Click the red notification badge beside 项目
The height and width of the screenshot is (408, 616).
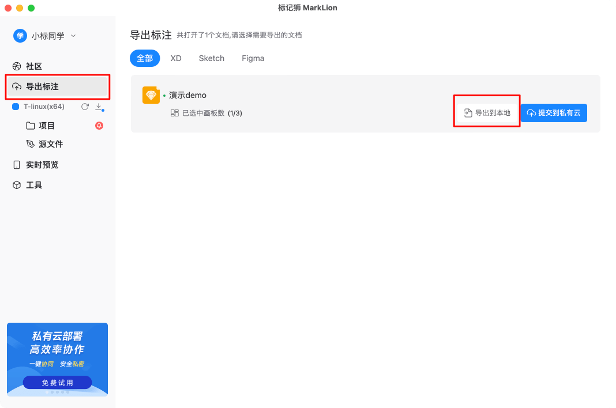(99, 126)
